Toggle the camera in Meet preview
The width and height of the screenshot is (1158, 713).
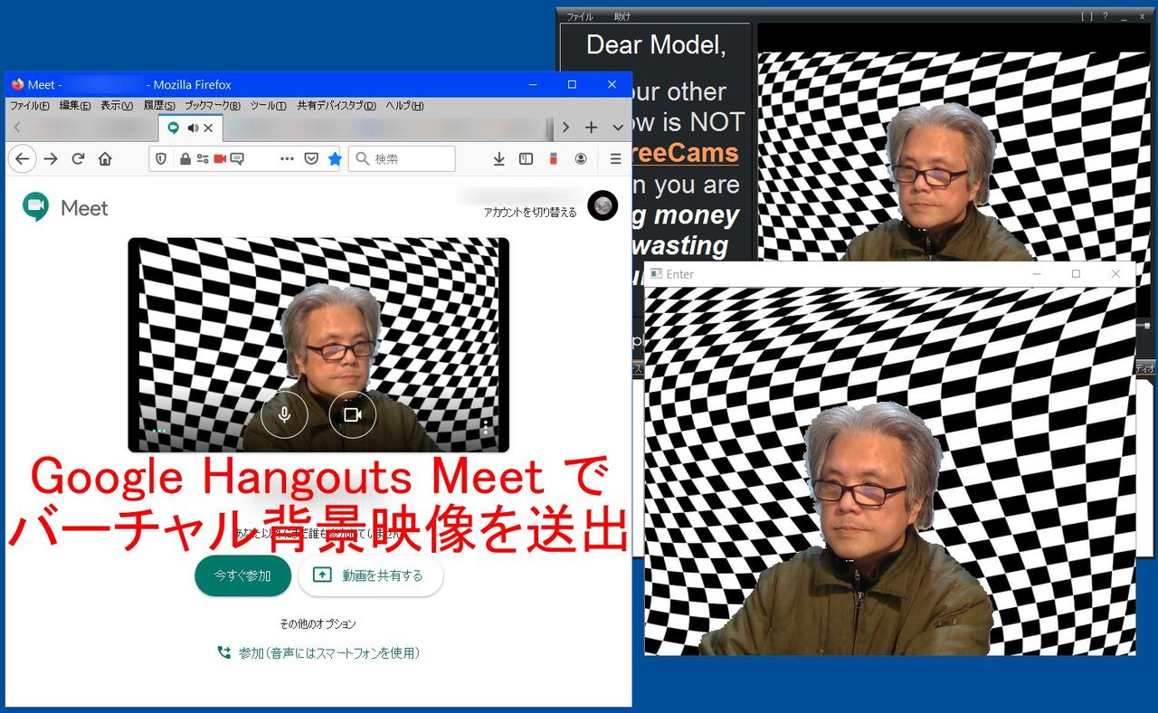click(x=353, y=415)
